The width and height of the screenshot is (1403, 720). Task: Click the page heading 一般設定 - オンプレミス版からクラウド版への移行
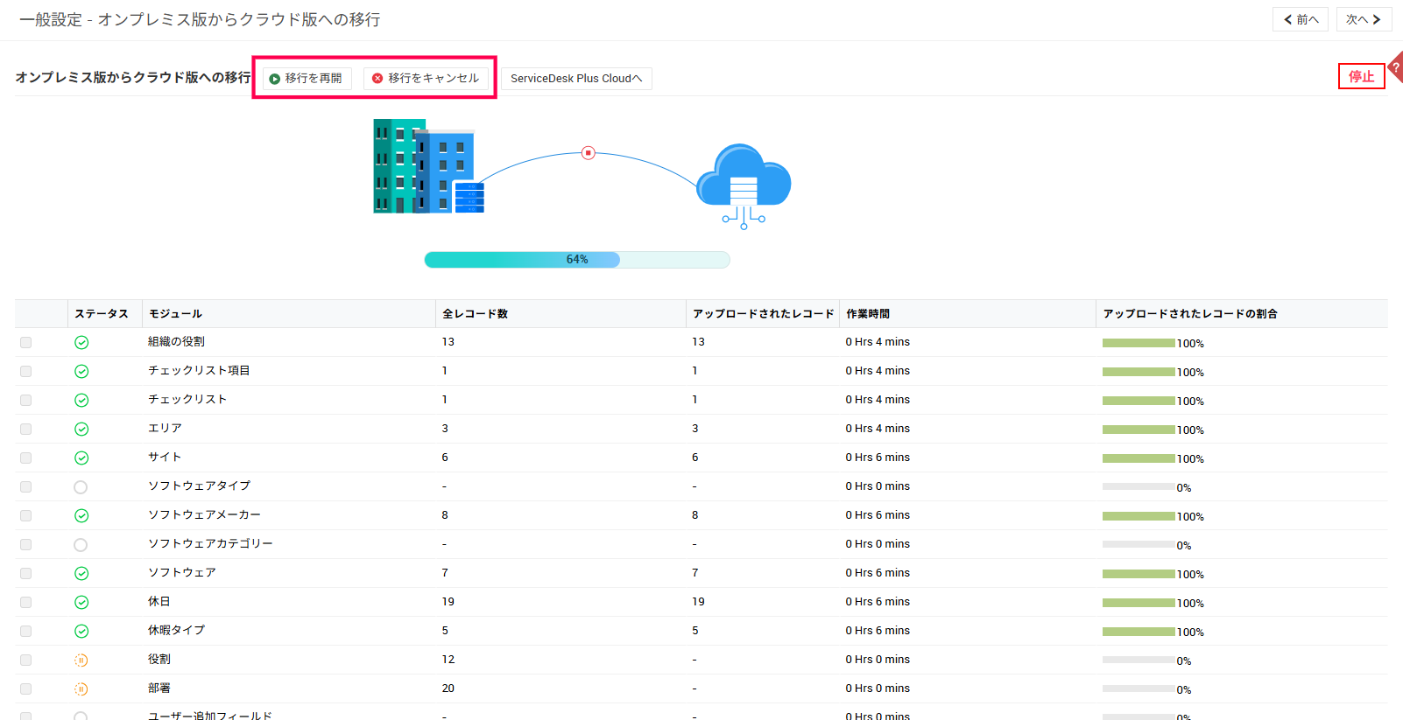(200, 19)
